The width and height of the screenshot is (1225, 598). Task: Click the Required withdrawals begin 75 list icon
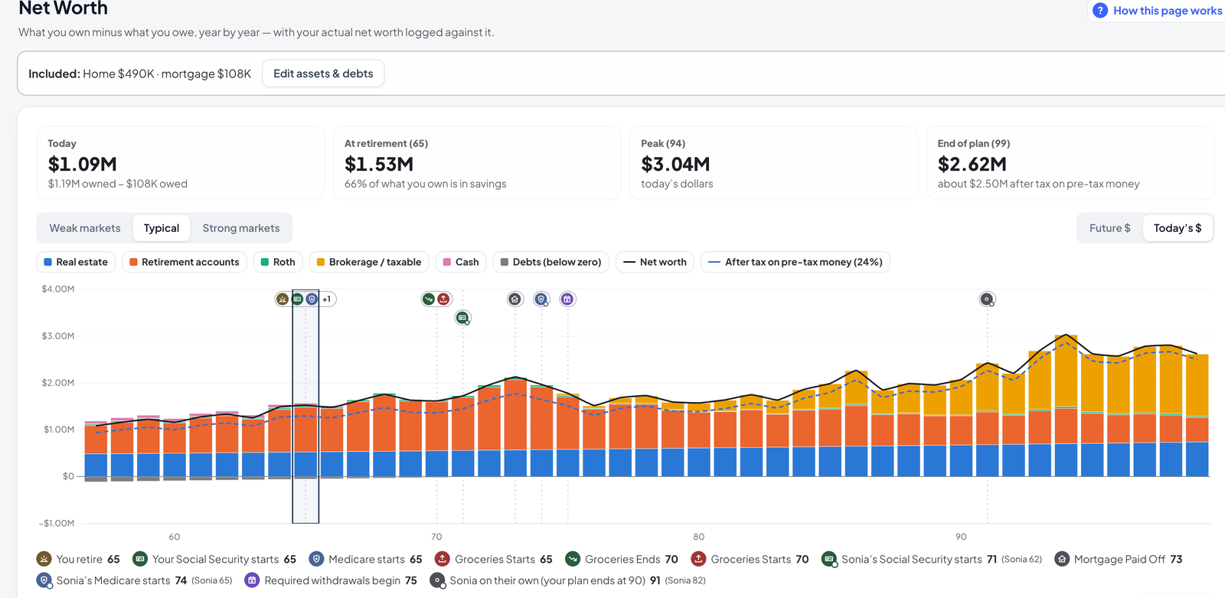tap(252, 580)
